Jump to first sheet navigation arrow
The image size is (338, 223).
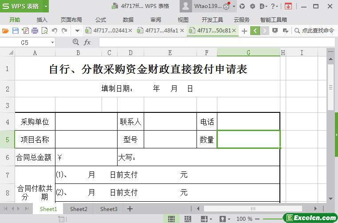pyautogui.click(x=6, y=209)
